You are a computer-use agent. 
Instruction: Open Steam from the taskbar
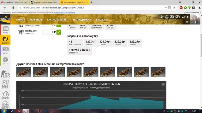[x=12, y=111]
